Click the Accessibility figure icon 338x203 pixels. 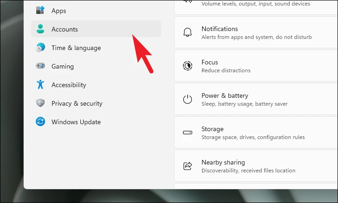pyautogui.click(x=40, y=84)
